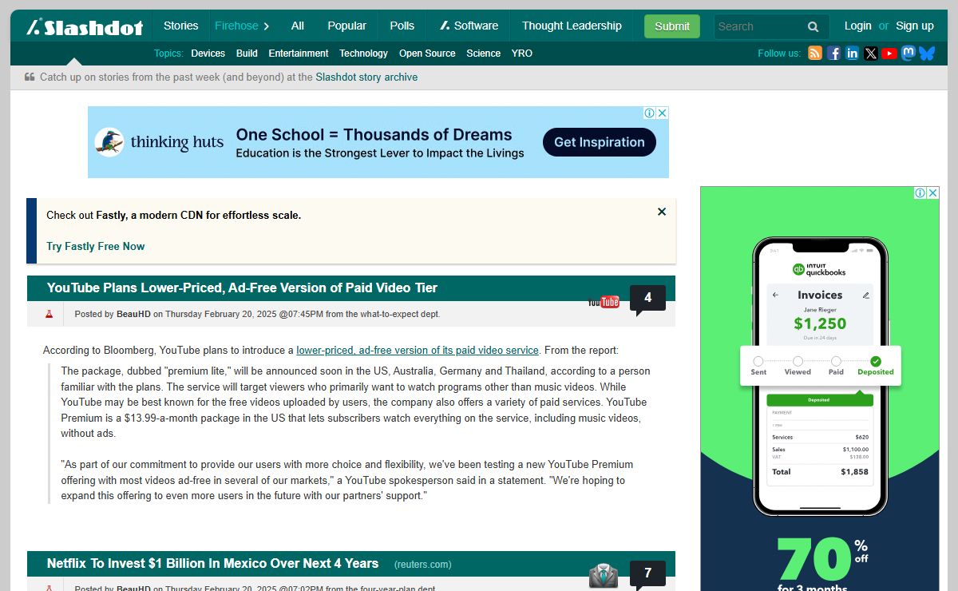Click the red flask icon beside the YouTube story byline
Viewport: 958px width, 591px height.
click(x=49, y=314)
